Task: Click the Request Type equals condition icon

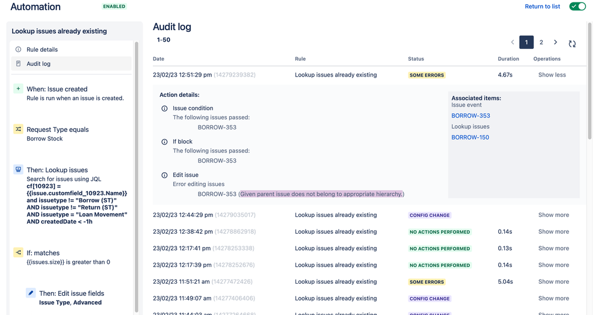Action: tap(18, 129)
